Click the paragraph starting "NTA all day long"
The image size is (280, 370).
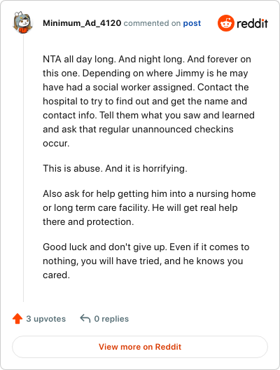tap(148, 101)
